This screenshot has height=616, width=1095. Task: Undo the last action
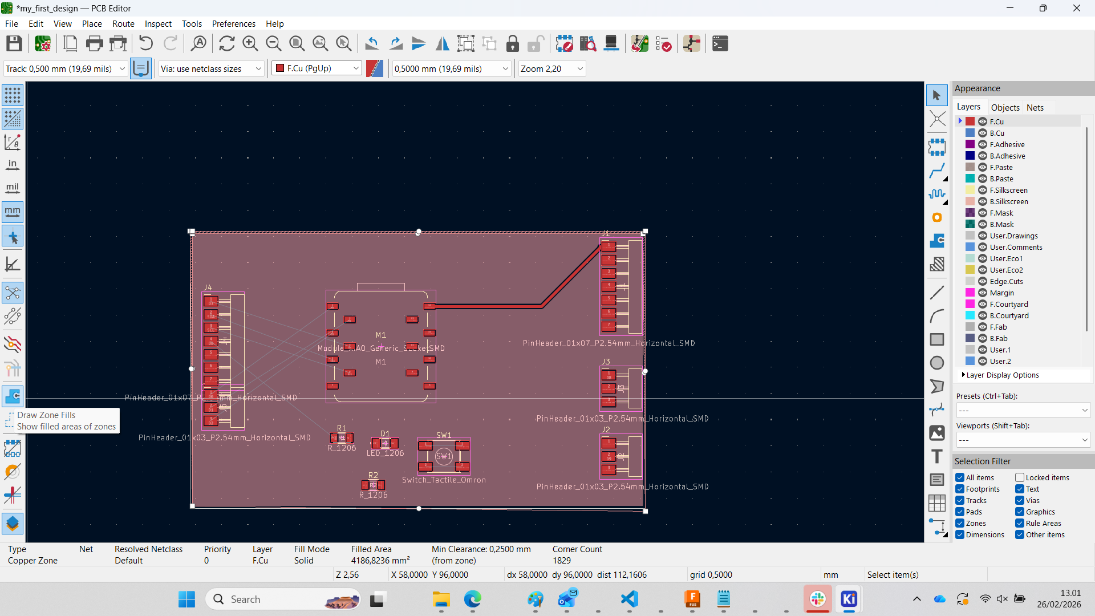coord(145,43)
